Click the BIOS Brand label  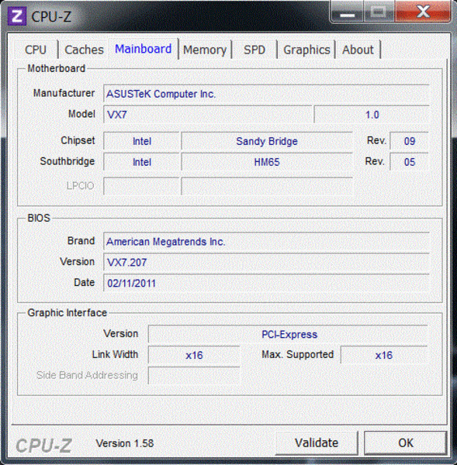[x=81, y=240]
